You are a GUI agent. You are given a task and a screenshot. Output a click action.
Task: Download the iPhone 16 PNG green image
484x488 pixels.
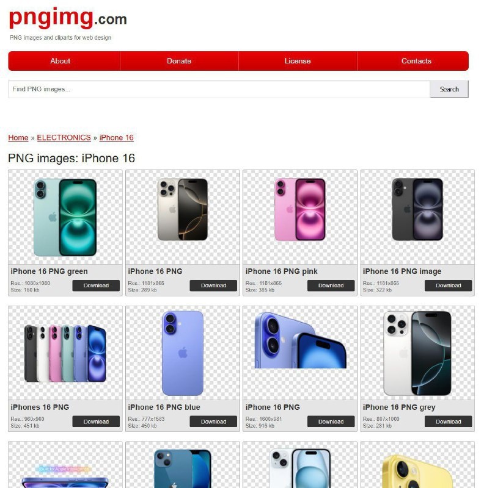96,285
